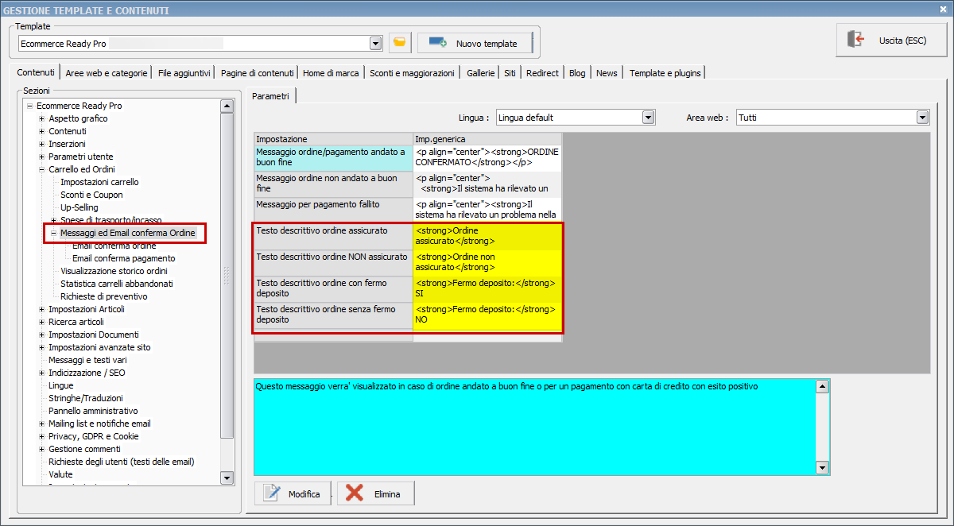Screen dimensions: 954x526
Task: Click the yellow folder icon beside template dropdown
Action: (400, 43)
